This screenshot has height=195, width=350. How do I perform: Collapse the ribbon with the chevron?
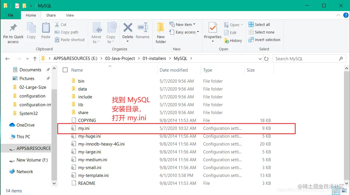click(338, 15)
